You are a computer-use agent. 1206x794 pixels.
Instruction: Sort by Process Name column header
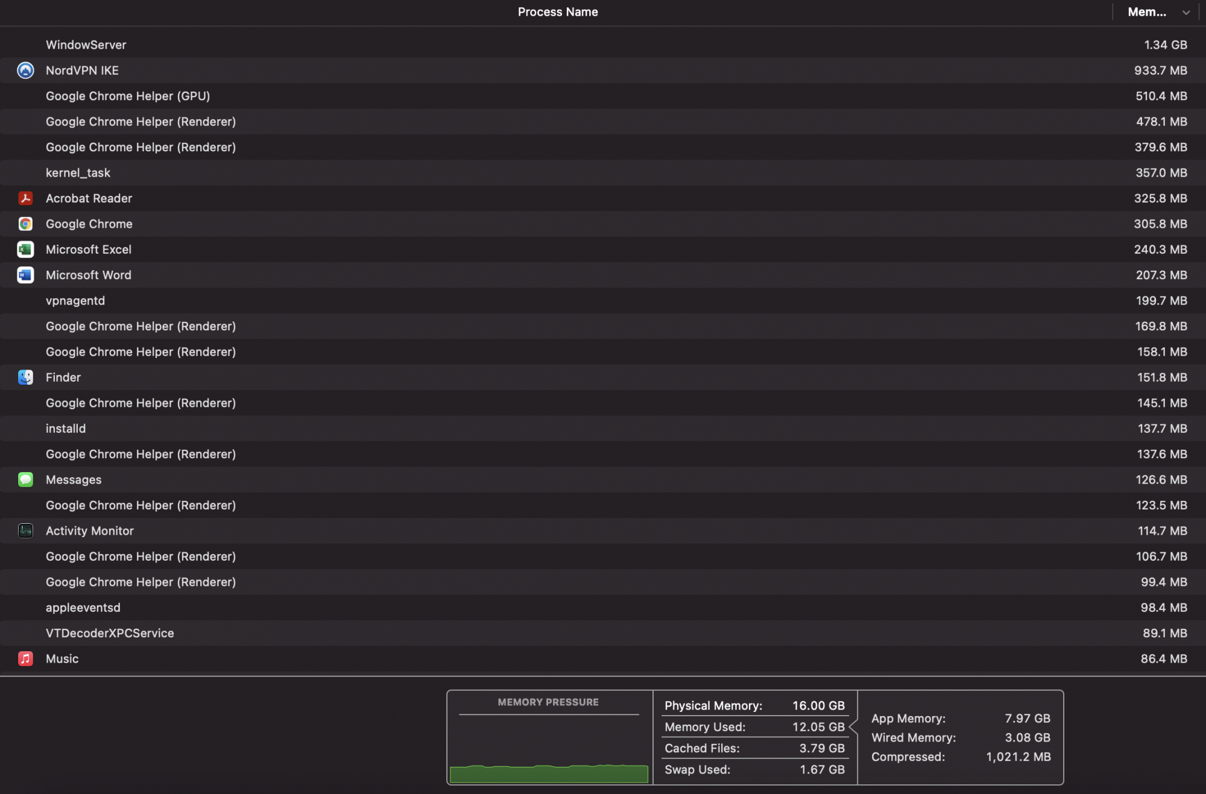(557, 12)
